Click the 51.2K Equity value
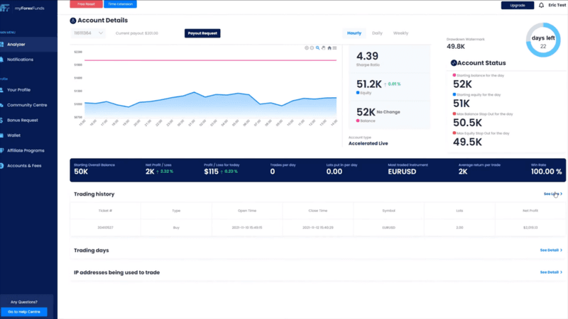This screenshot has width=568, height=319. click(368, 84)
